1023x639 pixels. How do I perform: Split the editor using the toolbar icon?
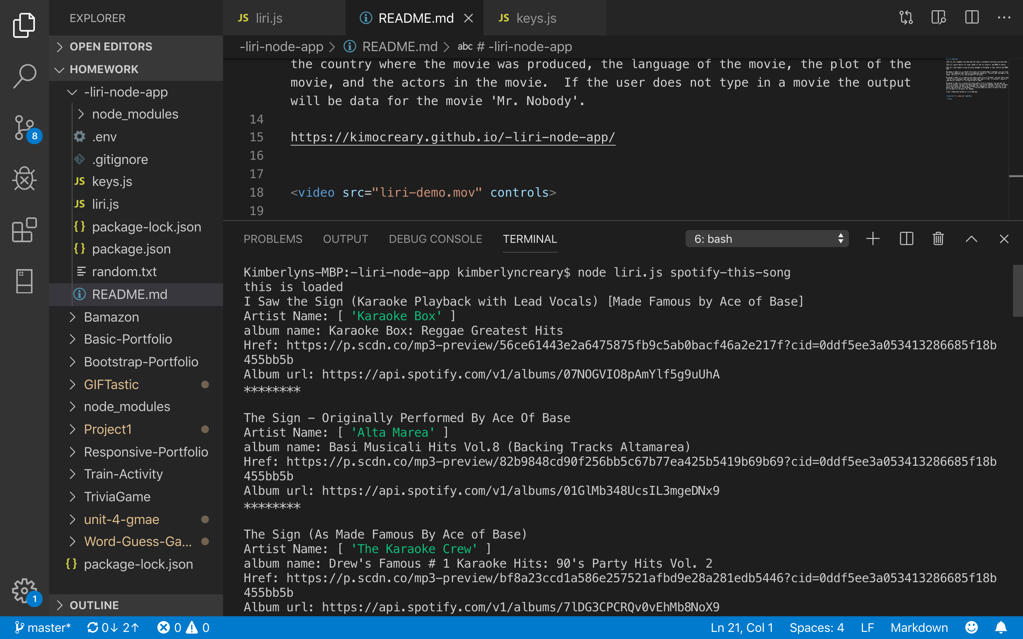(x=971, y=18)
